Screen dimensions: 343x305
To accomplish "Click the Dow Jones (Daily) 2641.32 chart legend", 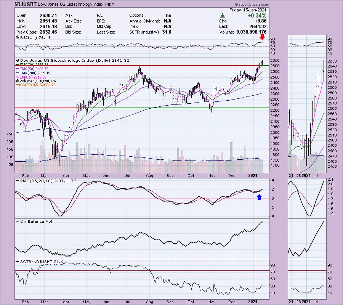I will [x=75, y=60].
